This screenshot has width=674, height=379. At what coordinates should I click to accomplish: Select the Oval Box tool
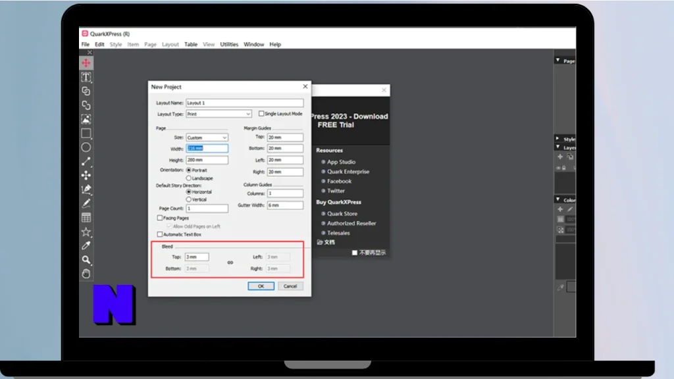[x=86, y=147]
